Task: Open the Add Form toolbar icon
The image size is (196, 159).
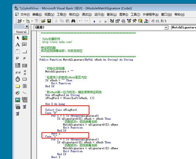Action: pyautogui.click(x=28, y=21)
